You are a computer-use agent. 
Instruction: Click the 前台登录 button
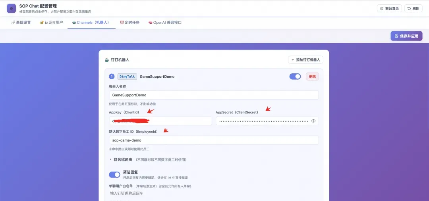pos(390,8)
